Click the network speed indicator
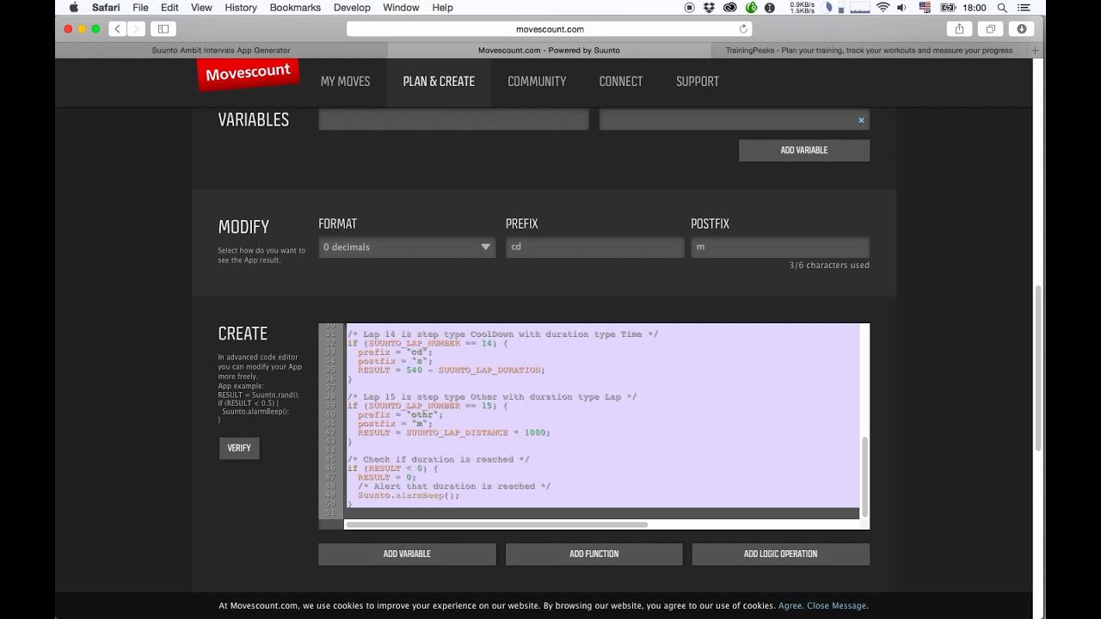 [802, 7]
